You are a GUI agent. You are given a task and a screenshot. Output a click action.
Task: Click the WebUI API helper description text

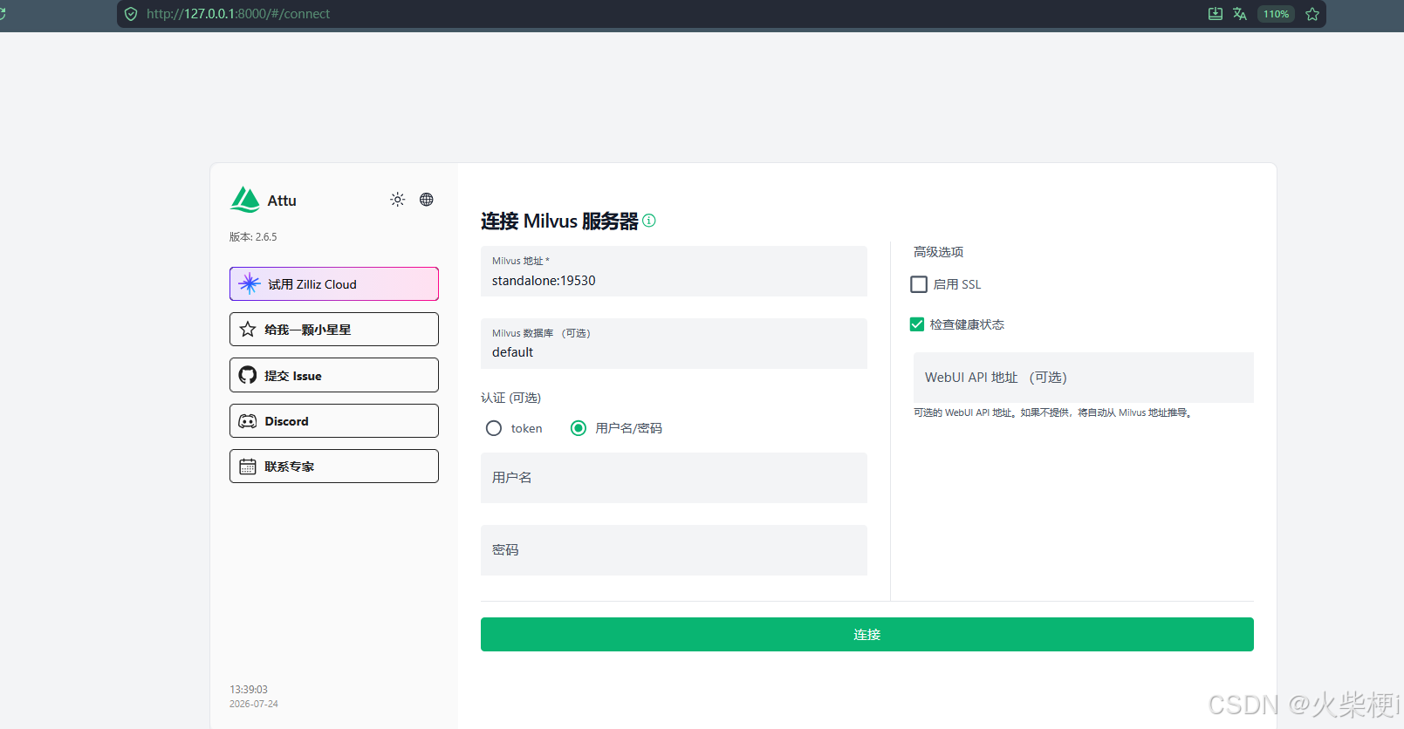(1053, 413)
